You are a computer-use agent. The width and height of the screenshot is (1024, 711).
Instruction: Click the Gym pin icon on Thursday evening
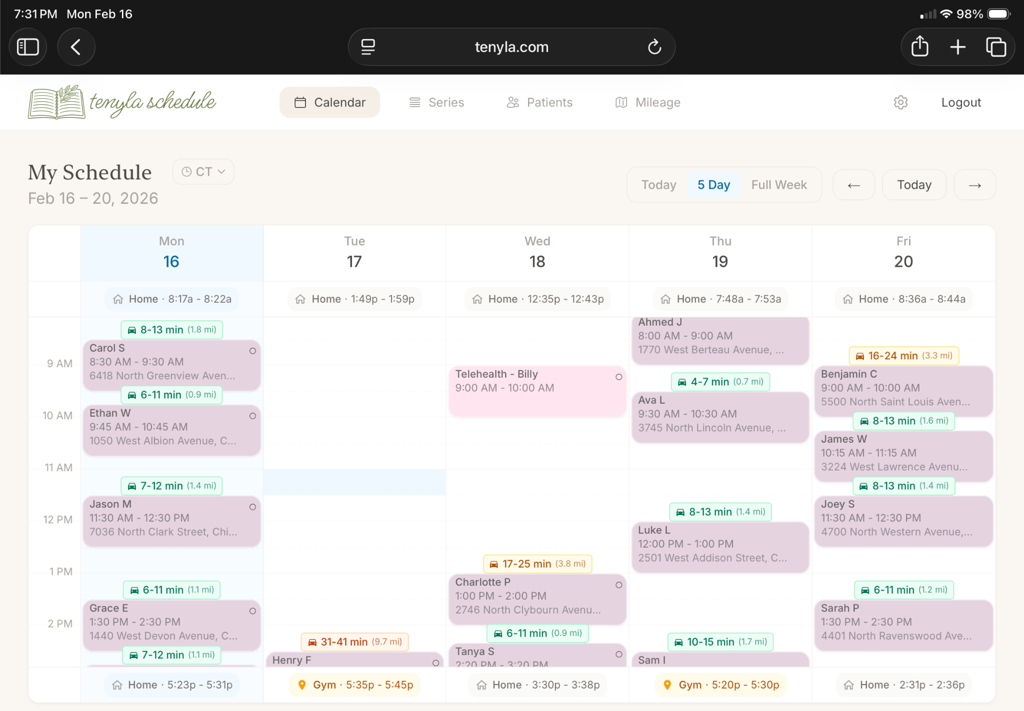click(x=667, y=685)
